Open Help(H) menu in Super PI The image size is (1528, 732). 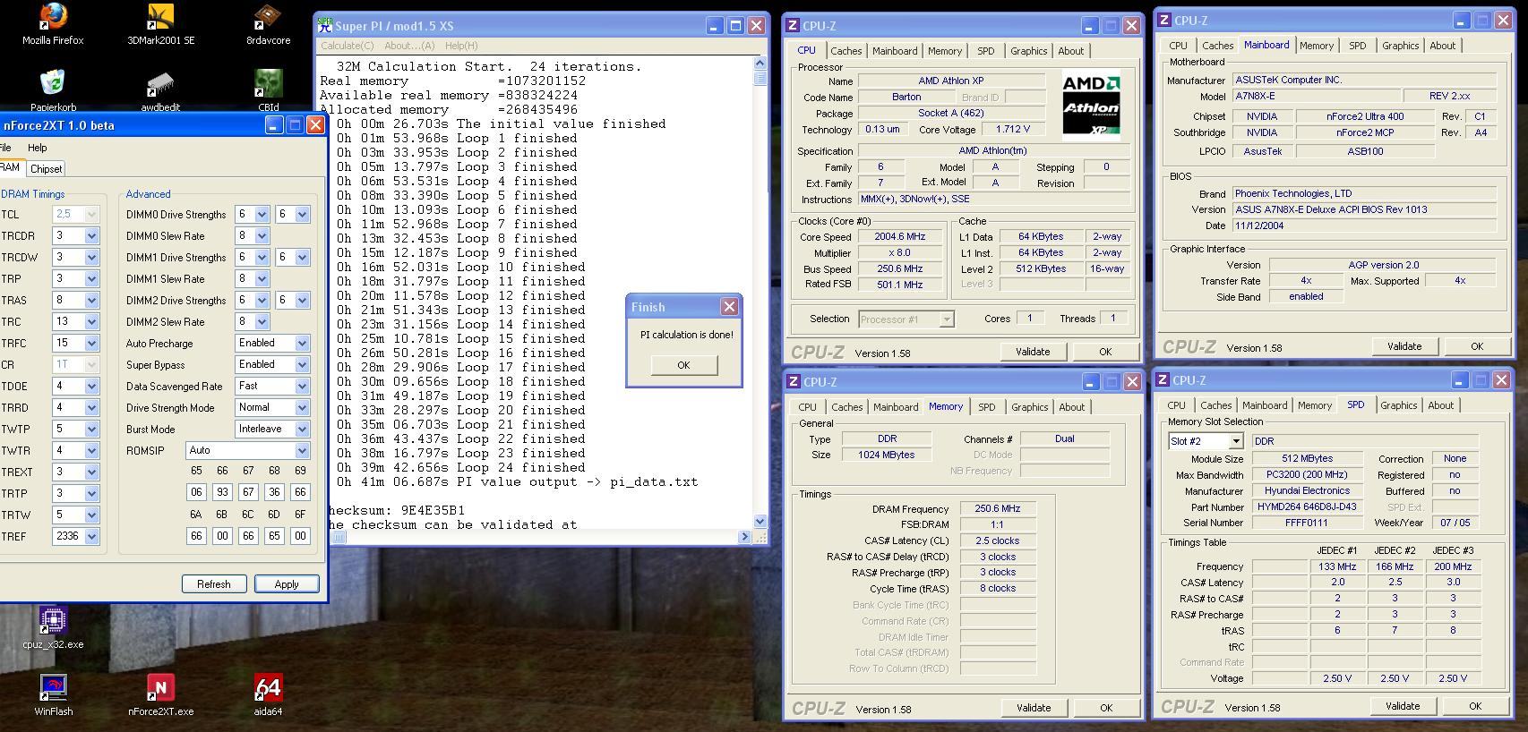click(461, 46)
